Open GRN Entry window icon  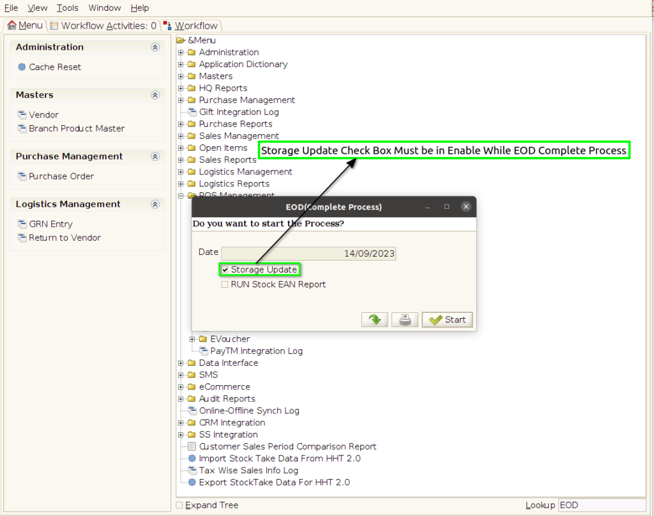pos(22,224)
